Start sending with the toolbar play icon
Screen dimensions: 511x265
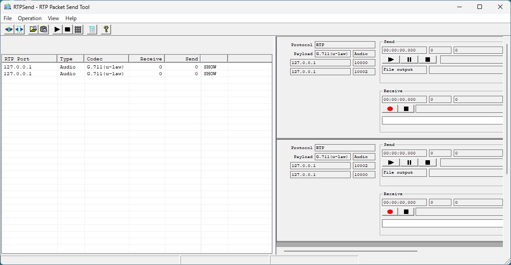[57, 30]
